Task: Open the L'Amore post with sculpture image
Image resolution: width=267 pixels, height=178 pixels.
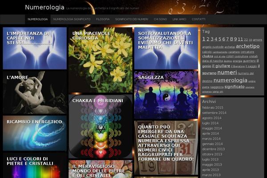Action: [x=35, y=93]
